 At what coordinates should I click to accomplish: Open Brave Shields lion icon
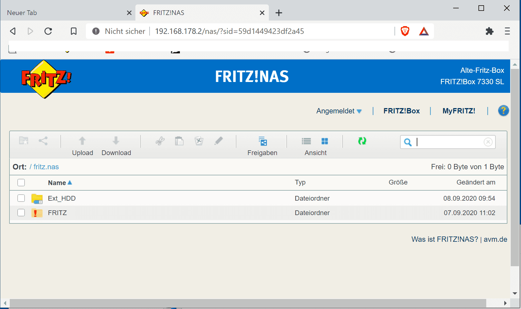405,31
